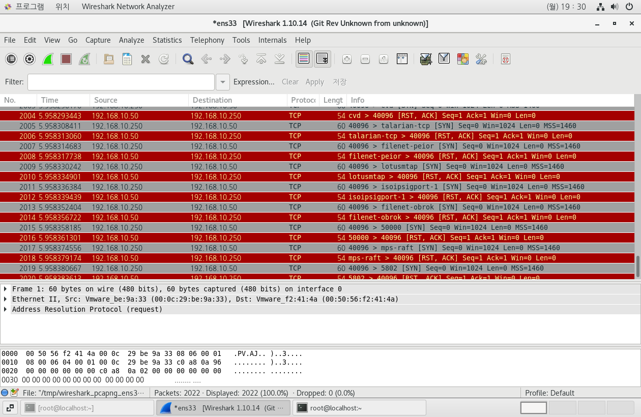Open capture options icon
This screenshot has height=417, width=641.
(30, 59)
